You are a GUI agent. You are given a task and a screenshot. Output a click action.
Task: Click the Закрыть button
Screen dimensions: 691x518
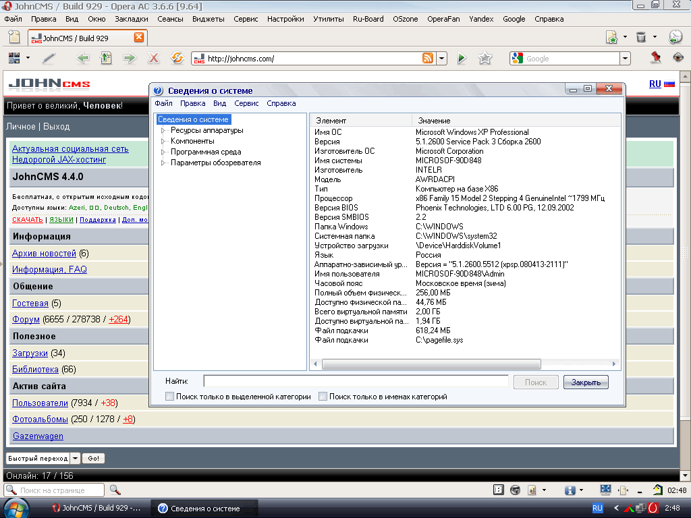(x=586, y=382)
